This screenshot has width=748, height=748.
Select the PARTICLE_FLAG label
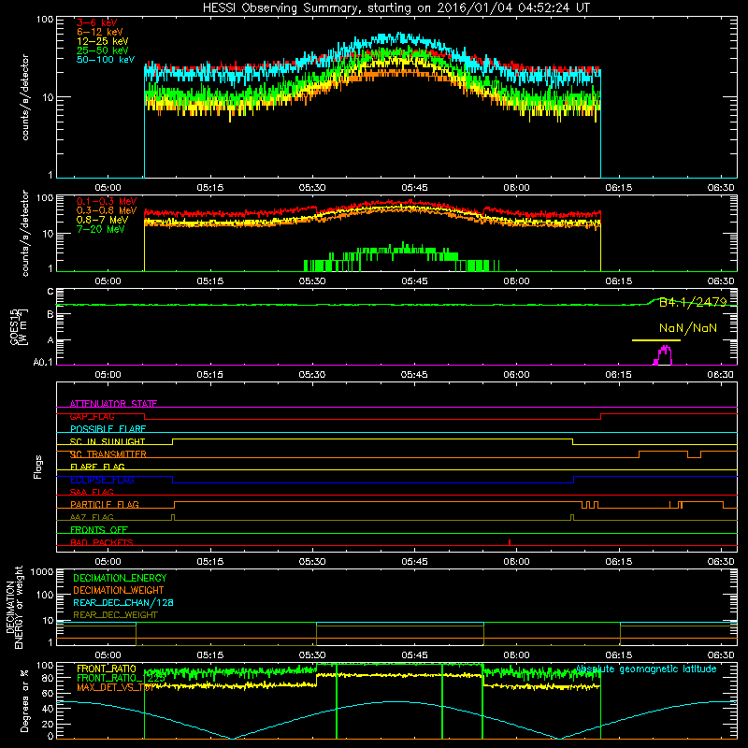105,505
